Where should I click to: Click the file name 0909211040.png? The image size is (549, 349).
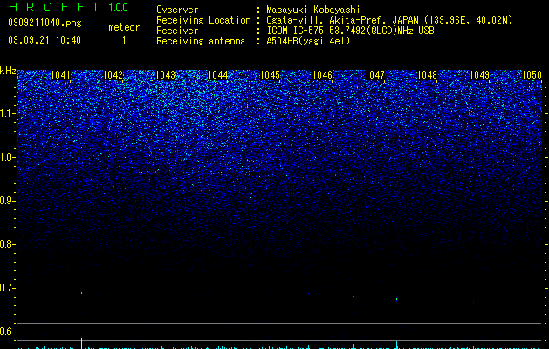45,23
